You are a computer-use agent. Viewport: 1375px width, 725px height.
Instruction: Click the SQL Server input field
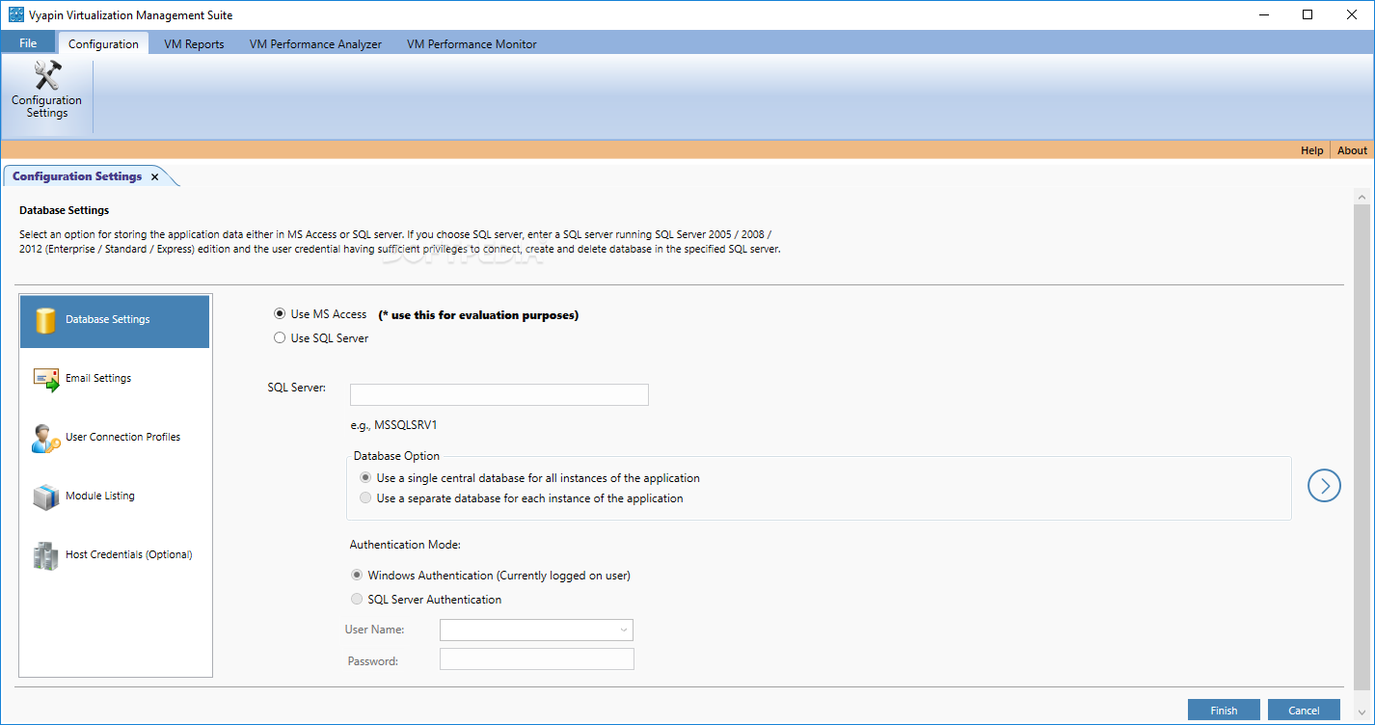click(499, 394)
